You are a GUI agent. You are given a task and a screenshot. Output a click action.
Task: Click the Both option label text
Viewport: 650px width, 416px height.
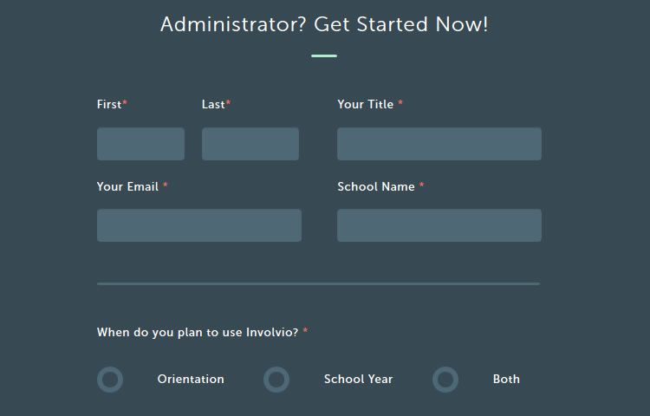tap(506, 380)
